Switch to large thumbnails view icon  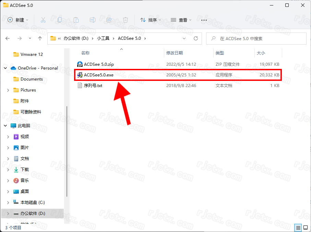[305, 228]
